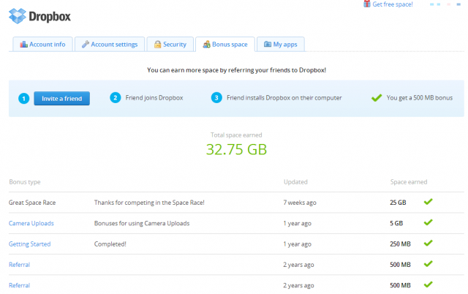Click the 32.75 GB total space value
468x294 pixels.
(236, 149)
